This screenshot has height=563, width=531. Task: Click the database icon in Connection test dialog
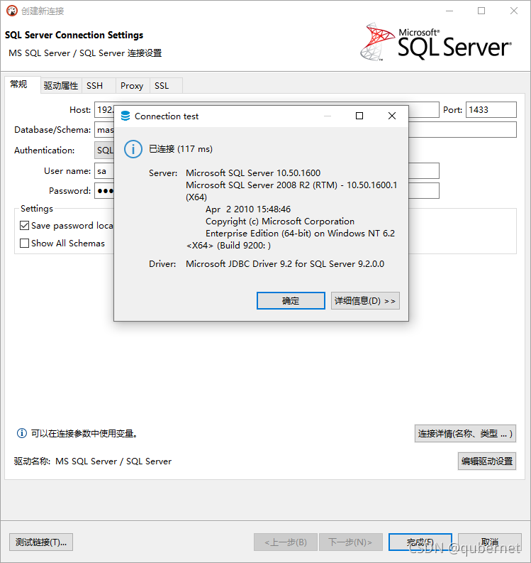125,116
